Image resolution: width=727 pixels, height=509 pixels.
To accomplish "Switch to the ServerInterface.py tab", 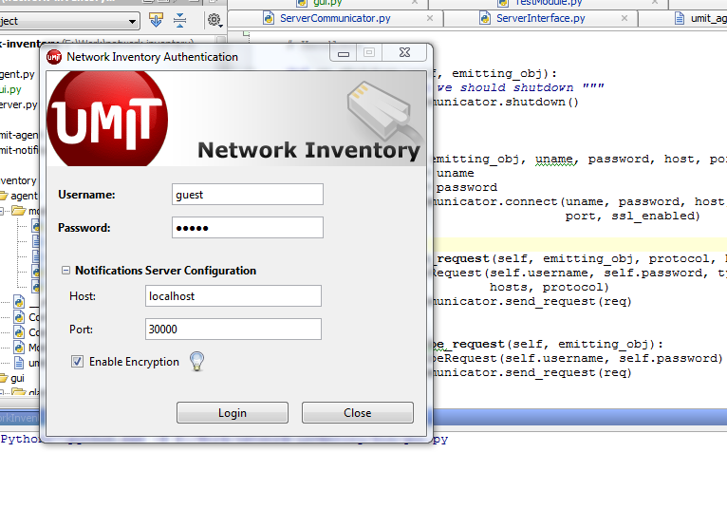I will 541,19.
